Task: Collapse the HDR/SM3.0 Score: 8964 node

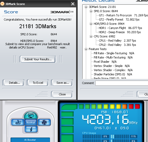Action: pos(91,24)
